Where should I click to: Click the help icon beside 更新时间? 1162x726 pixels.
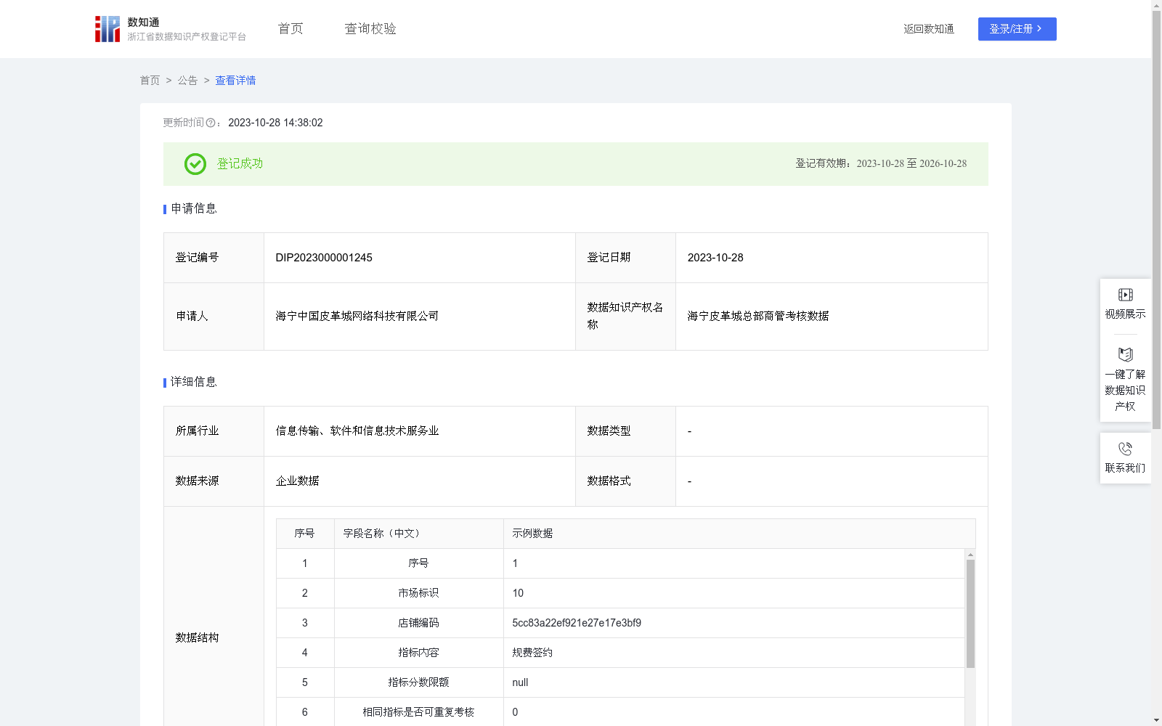[x=211, y=123]
